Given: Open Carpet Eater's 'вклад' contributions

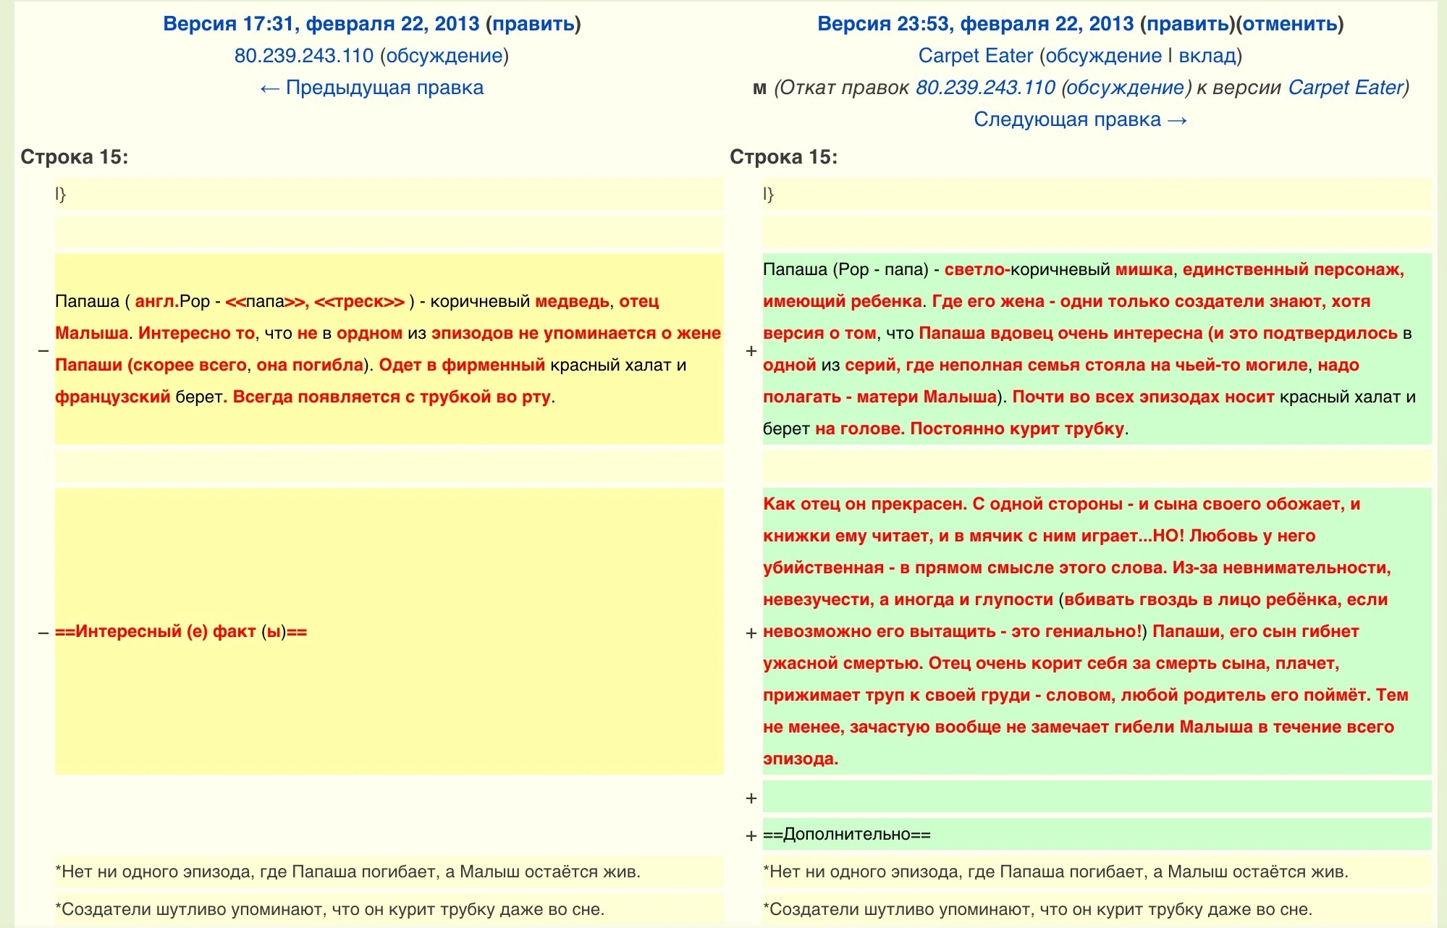Looking at the screenshot, I should coord(1207,56).
